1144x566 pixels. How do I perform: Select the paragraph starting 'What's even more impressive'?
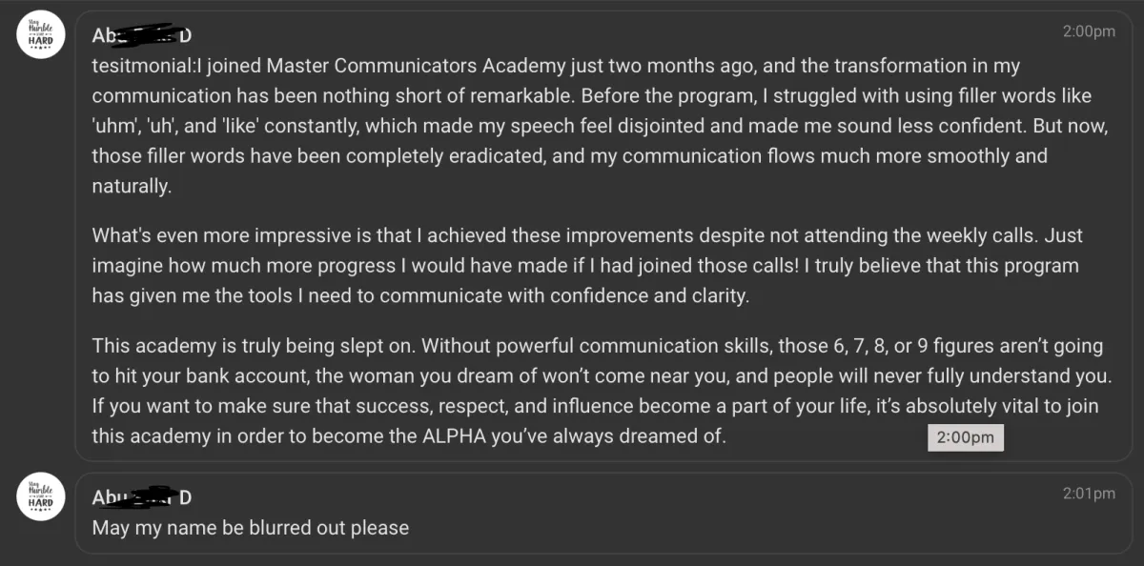click(587, 266)
